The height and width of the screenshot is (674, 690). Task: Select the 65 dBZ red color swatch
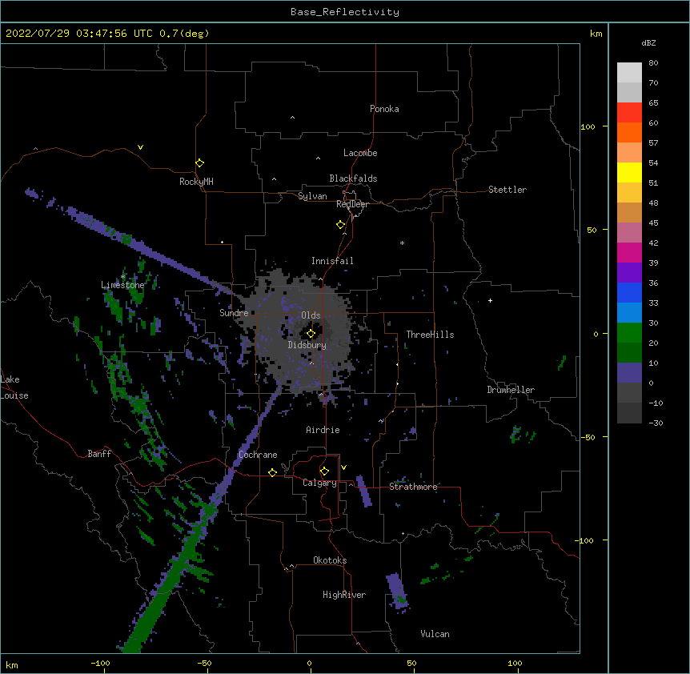(629, 112)
